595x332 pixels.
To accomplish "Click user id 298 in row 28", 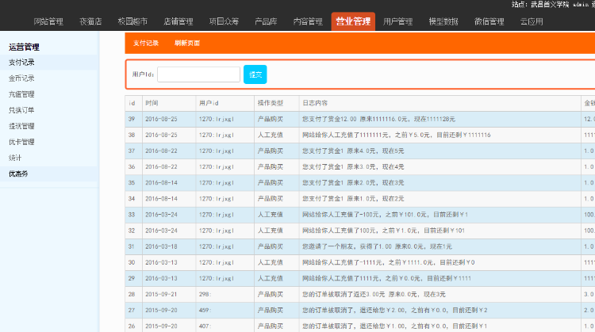I will point(205,294).
